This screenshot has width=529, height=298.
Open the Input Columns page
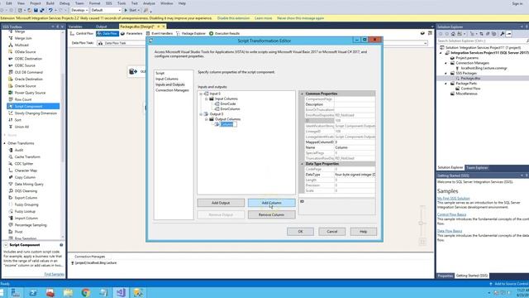(x=167, y=79)
